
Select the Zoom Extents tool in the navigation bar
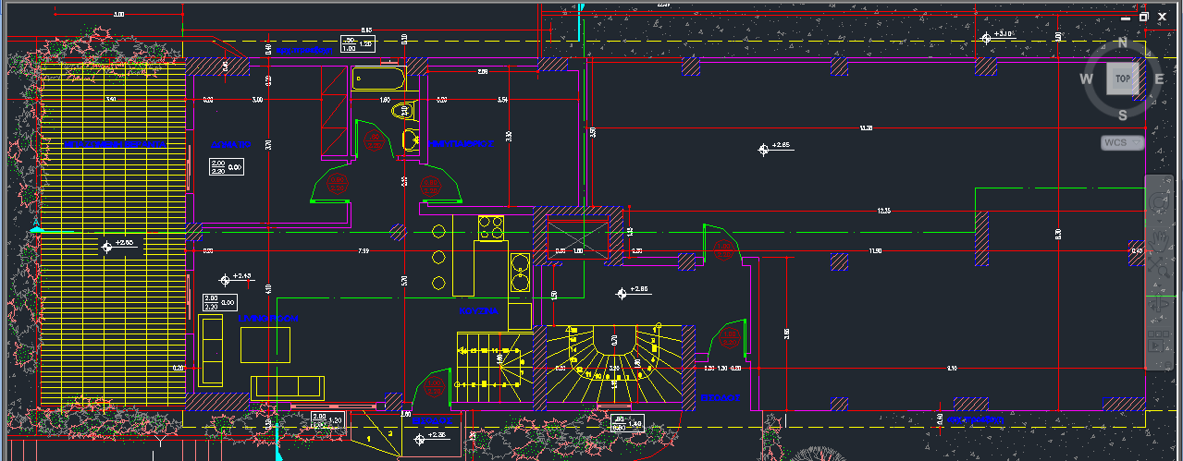(x=1157, y=267)
